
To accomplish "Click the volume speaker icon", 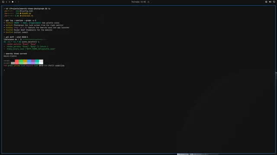I will [270, 2].
